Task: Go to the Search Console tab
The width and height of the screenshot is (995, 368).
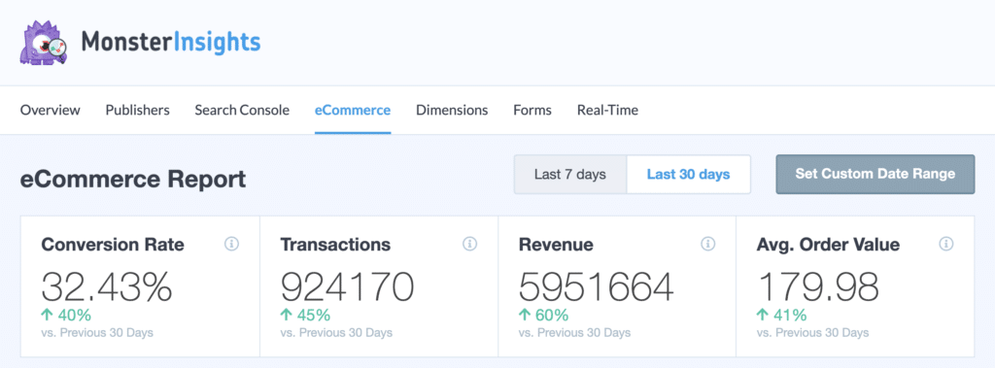Action: point(242,110)
